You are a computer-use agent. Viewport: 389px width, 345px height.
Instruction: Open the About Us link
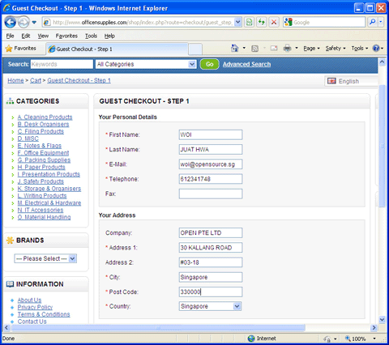29,300
